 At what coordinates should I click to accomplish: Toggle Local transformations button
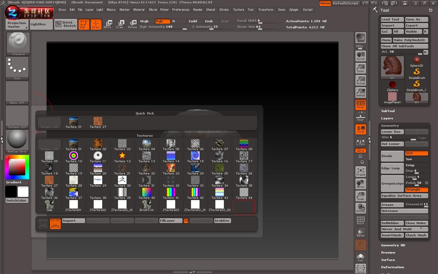point(360,129)
